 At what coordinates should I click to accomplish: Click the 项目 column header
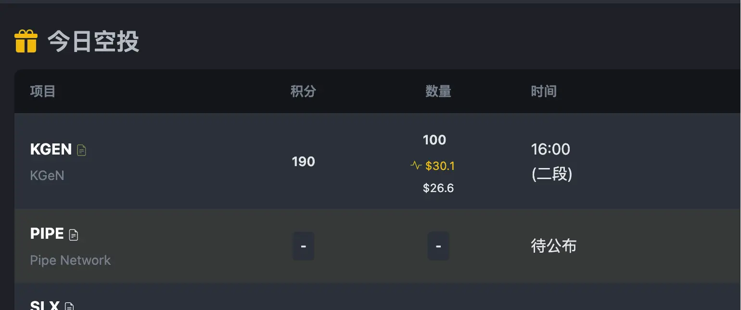(43, 91)
